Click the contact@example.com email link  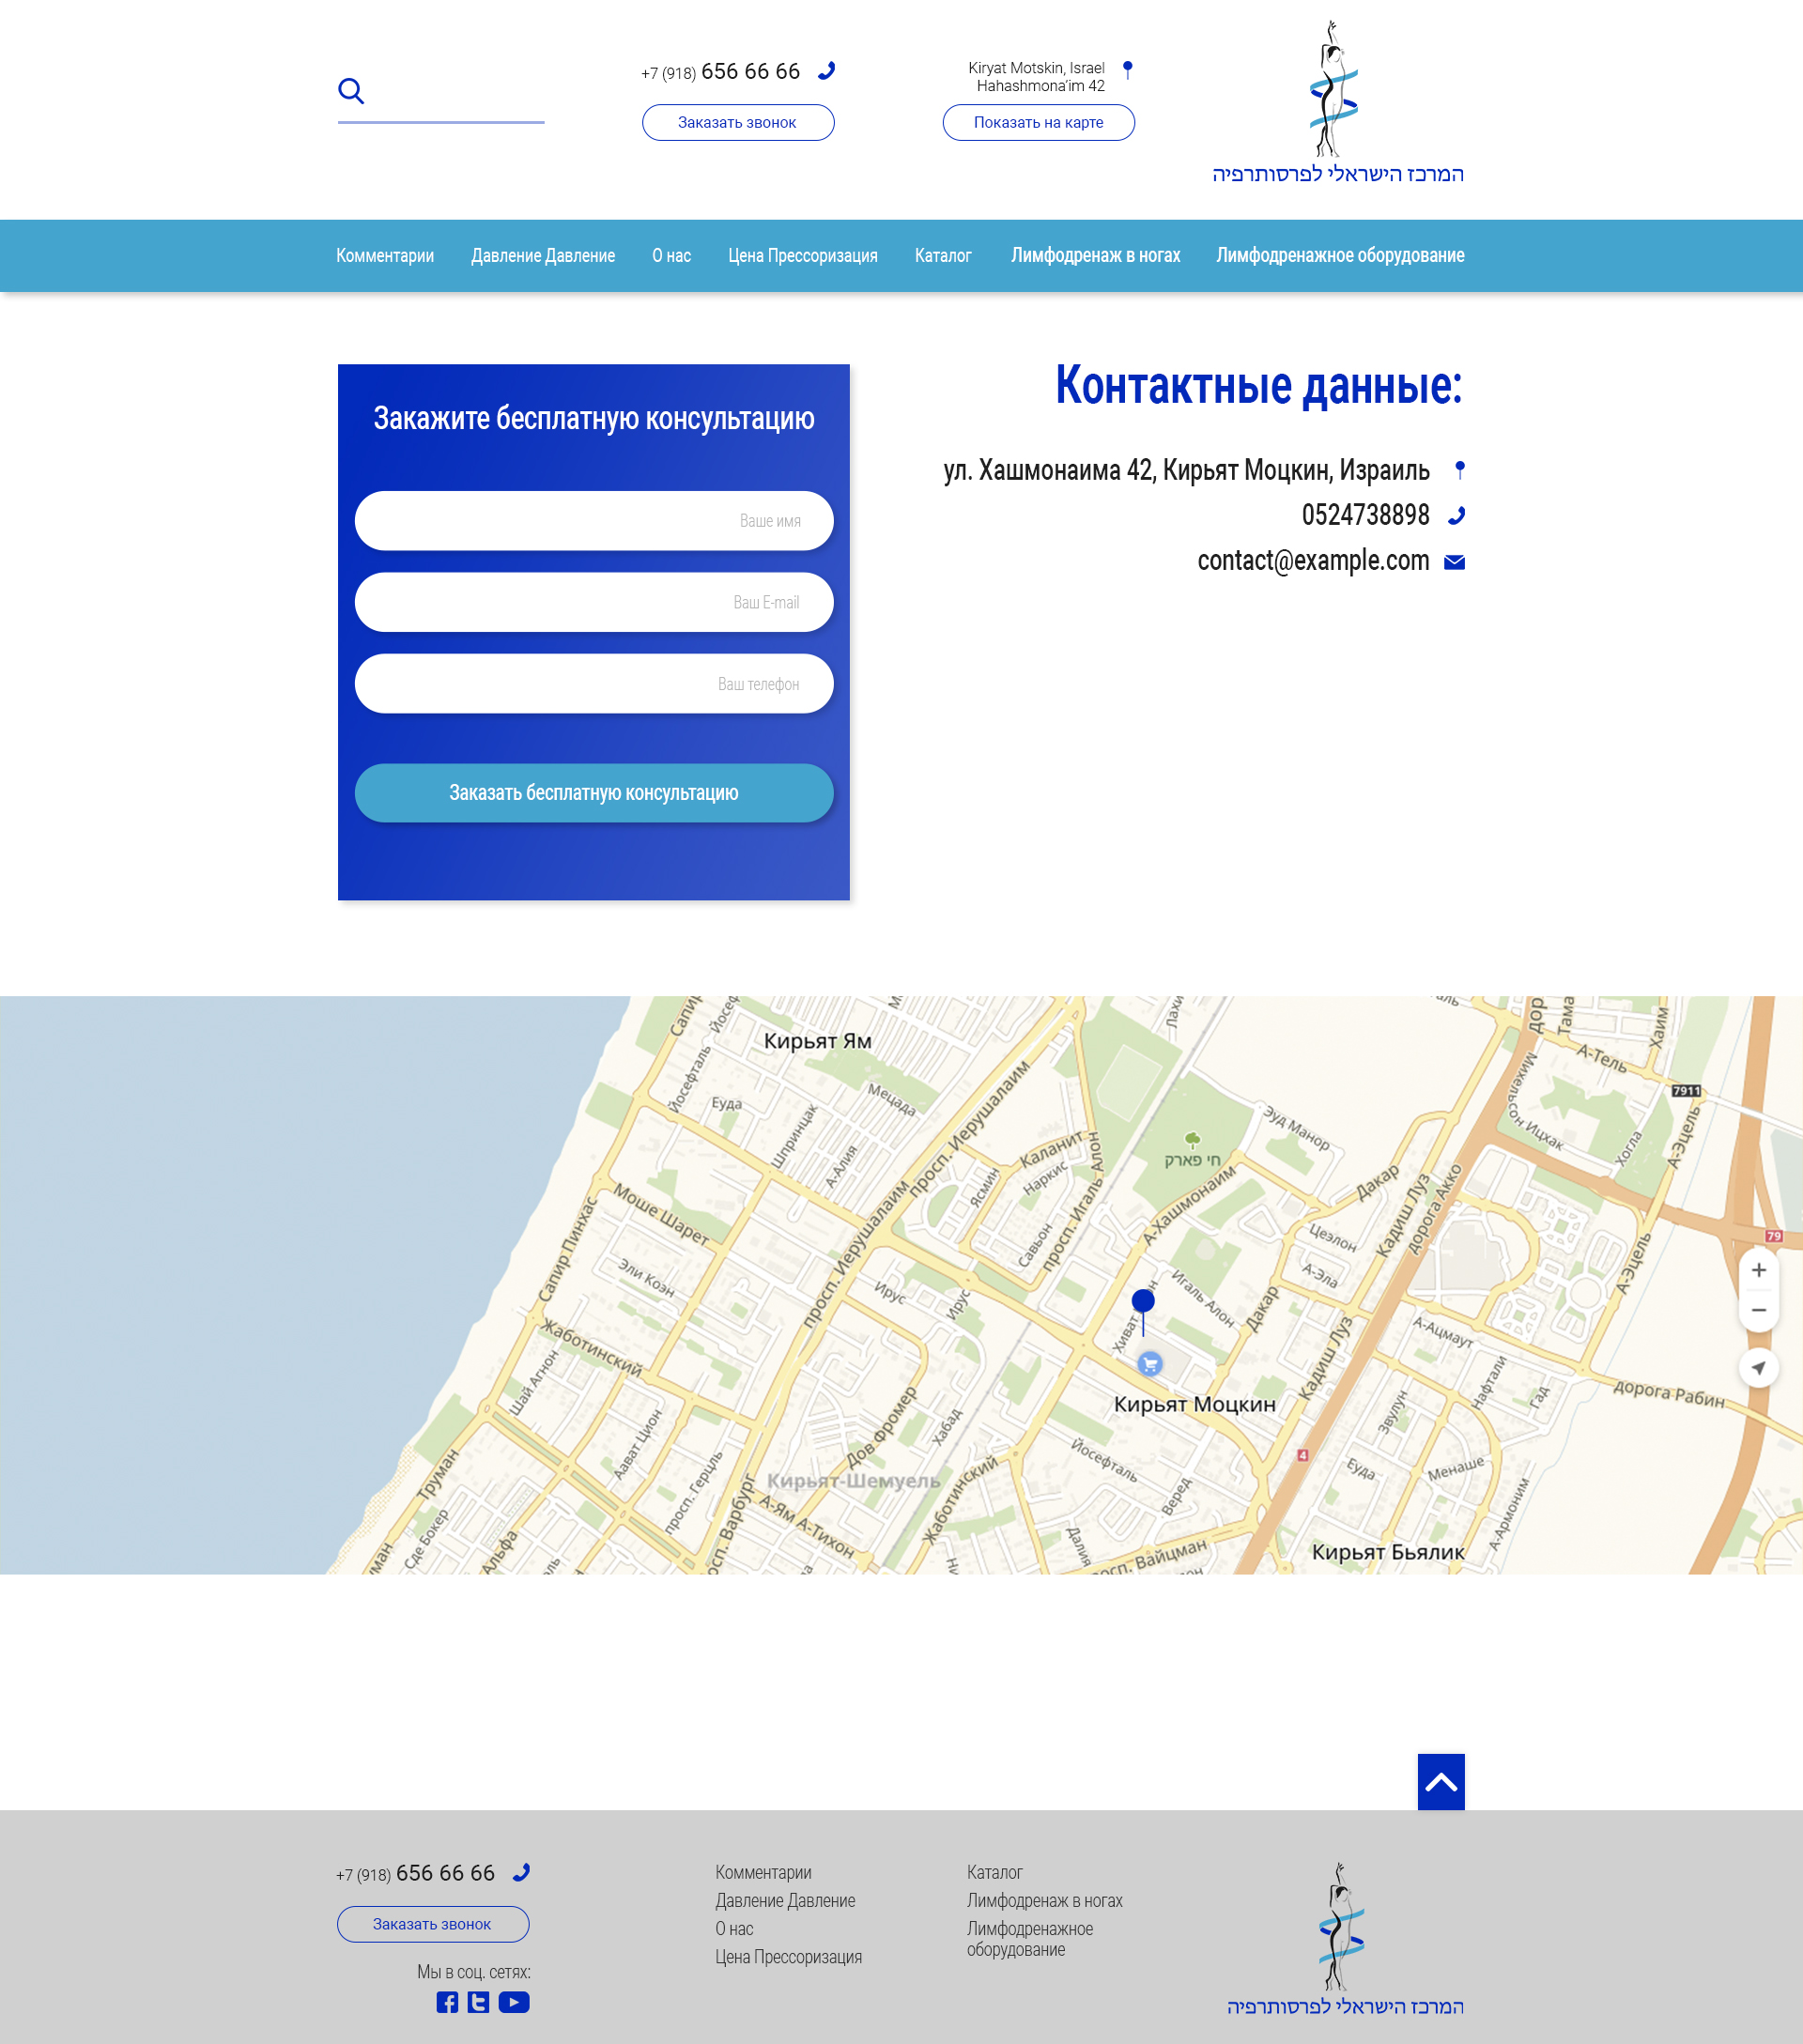coord(1312,561)
